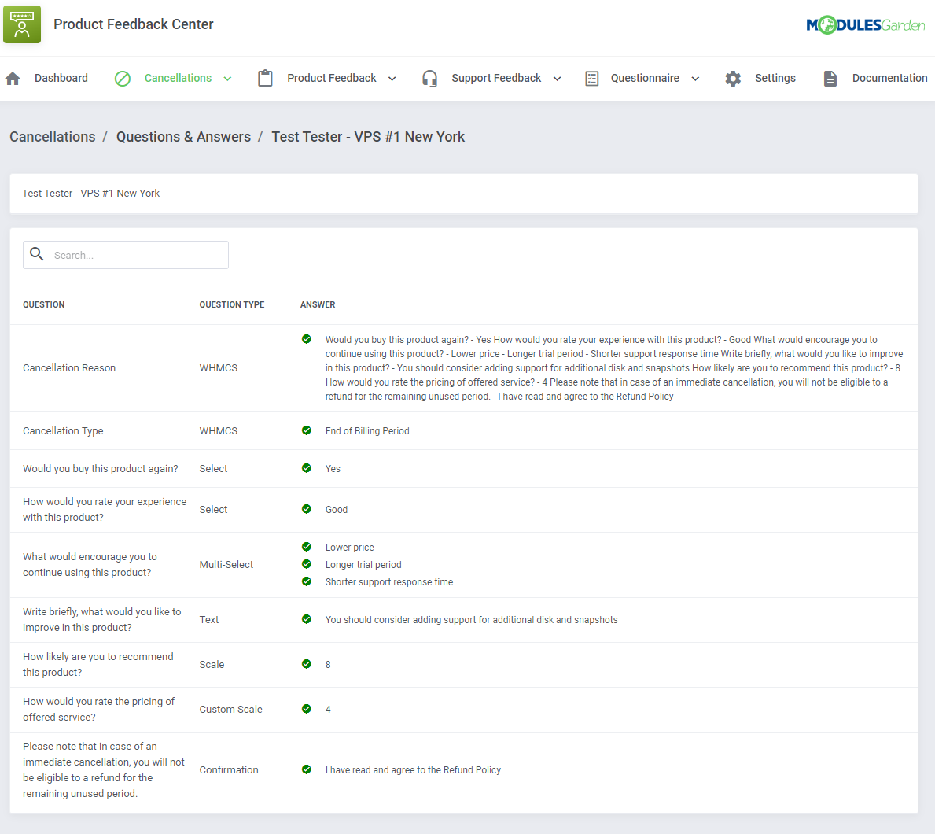
Task: Click the Questionnaire checklist icon
Action: point(591,78)
